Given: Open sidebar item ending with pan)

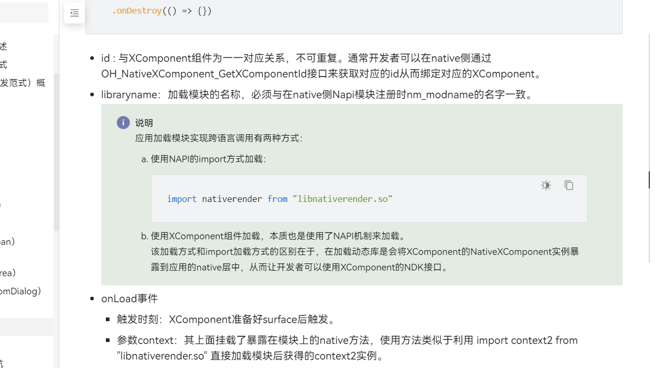Looking at the screenshot, I should pyautogui.click(x=7, y=242).
